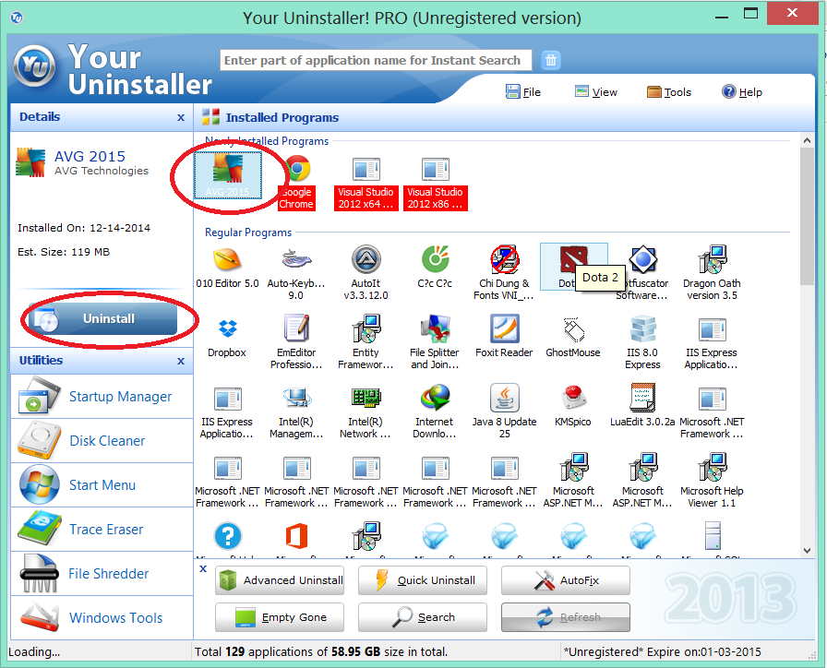Select the Intel(R) Management program
The image size is (827, 668).
(x=296, y=412)
